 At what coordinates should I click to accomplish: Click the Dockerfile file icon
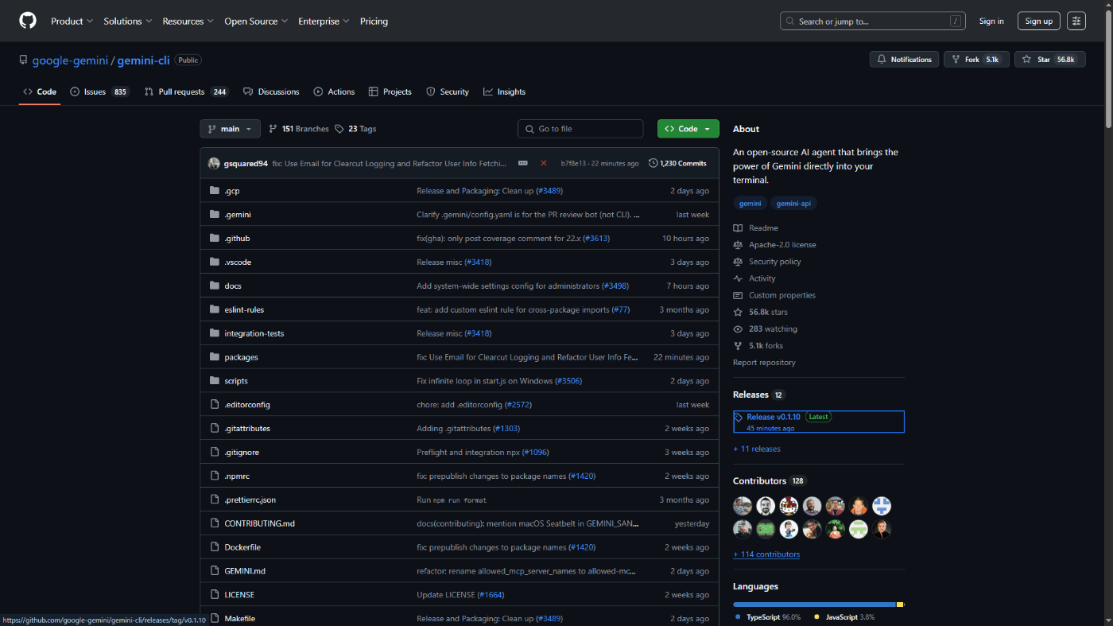(214, 547)
